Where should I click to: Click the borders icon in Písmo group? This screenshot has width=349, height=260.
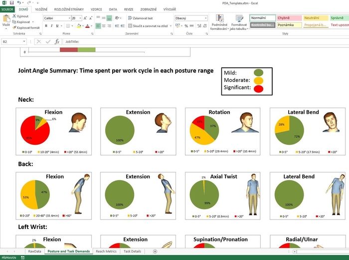[68, 26]
